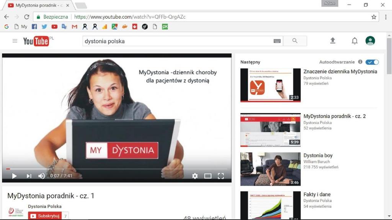Open a new tab

pyautogui.click(x=81, y=5)
